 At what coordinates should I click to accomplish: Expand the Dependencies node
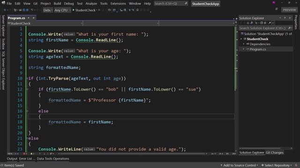pos(244,44)
